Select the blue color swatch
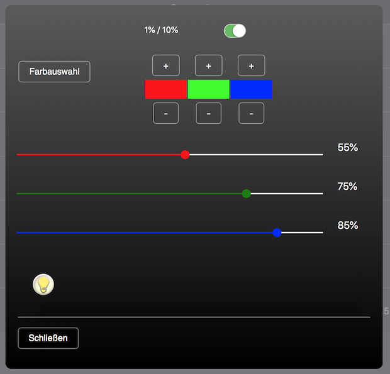Image resolution: width=390 pixels, height=374 pixels. (251, 89)
